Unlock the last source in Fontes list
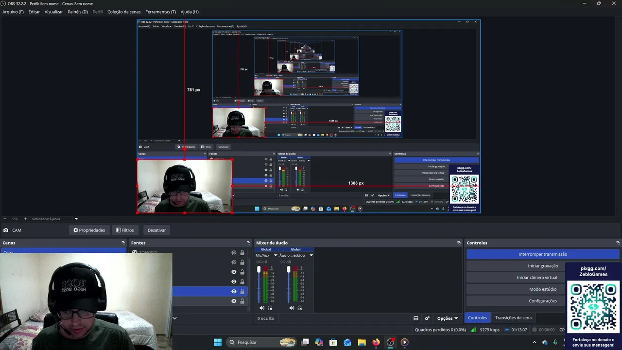Viewport: 622px width, 350px height. (x=242, y=301)
